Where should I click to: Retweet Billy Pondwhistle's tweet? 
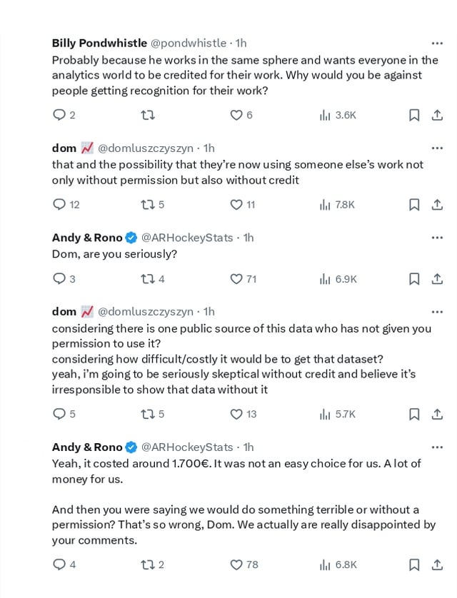(x=148, y=115)
